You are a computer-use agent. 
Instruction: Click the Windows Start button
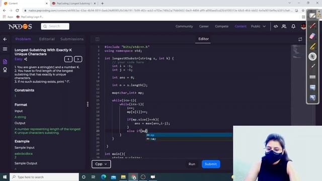point(5,177)
